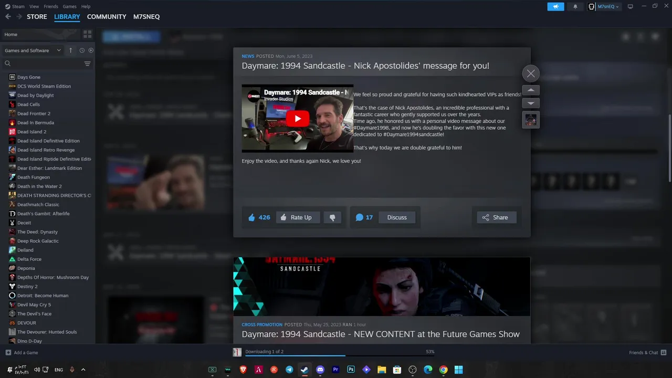The width and height of the screenshot is (672, 378).
Task: Toggle the recent activity clock filter
Action: 82,50
